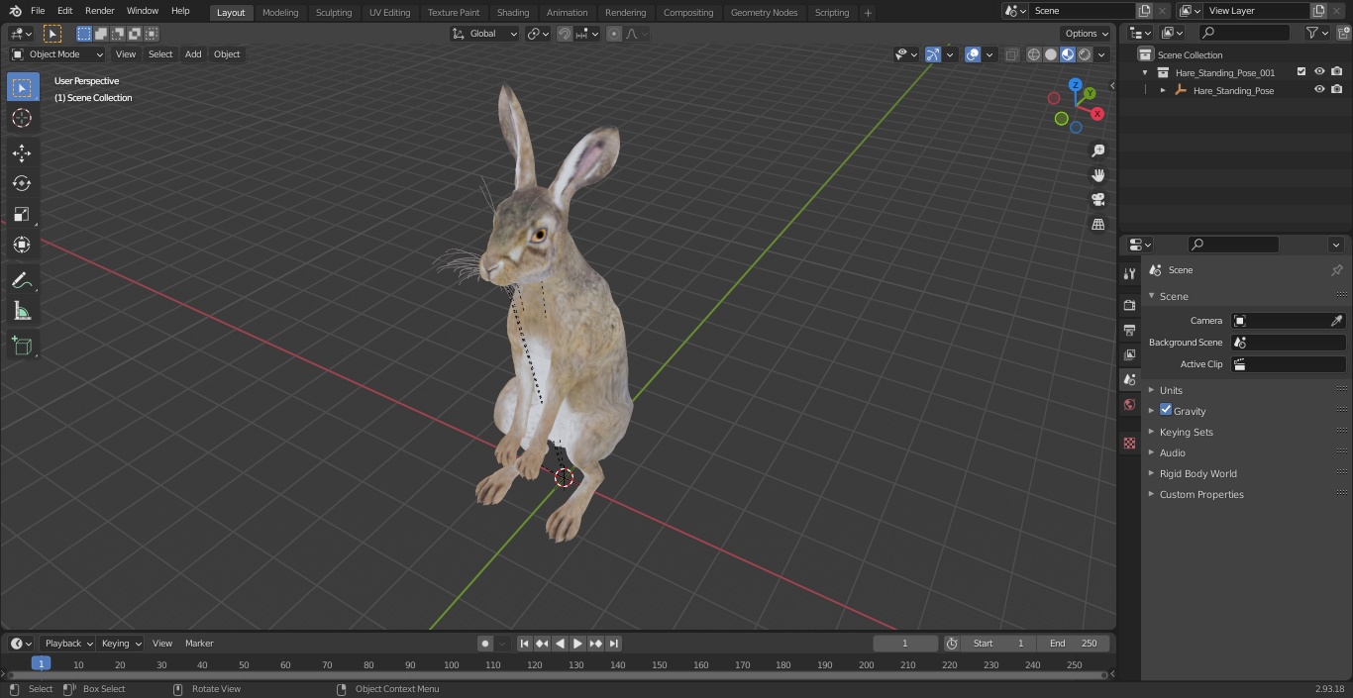Expand Hare_Standing_Pose tree item
This screenshot has width=1353, height=698.
[x=1163, y=90]
